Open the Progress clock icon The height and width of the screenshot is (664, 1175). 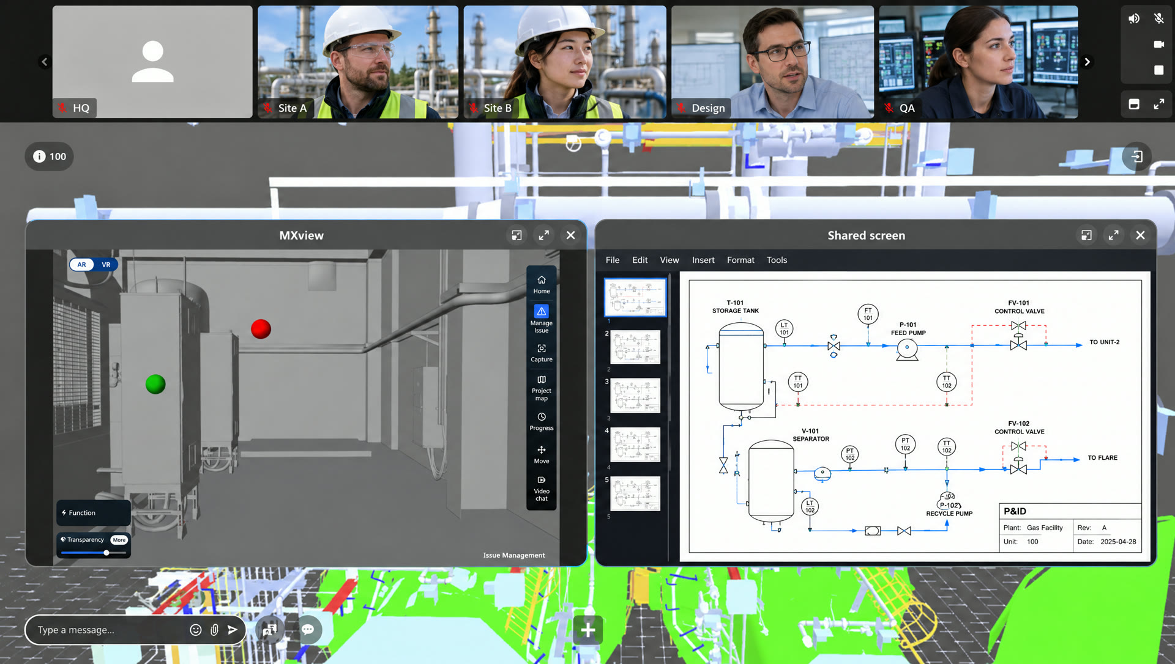tap(541, 417)
